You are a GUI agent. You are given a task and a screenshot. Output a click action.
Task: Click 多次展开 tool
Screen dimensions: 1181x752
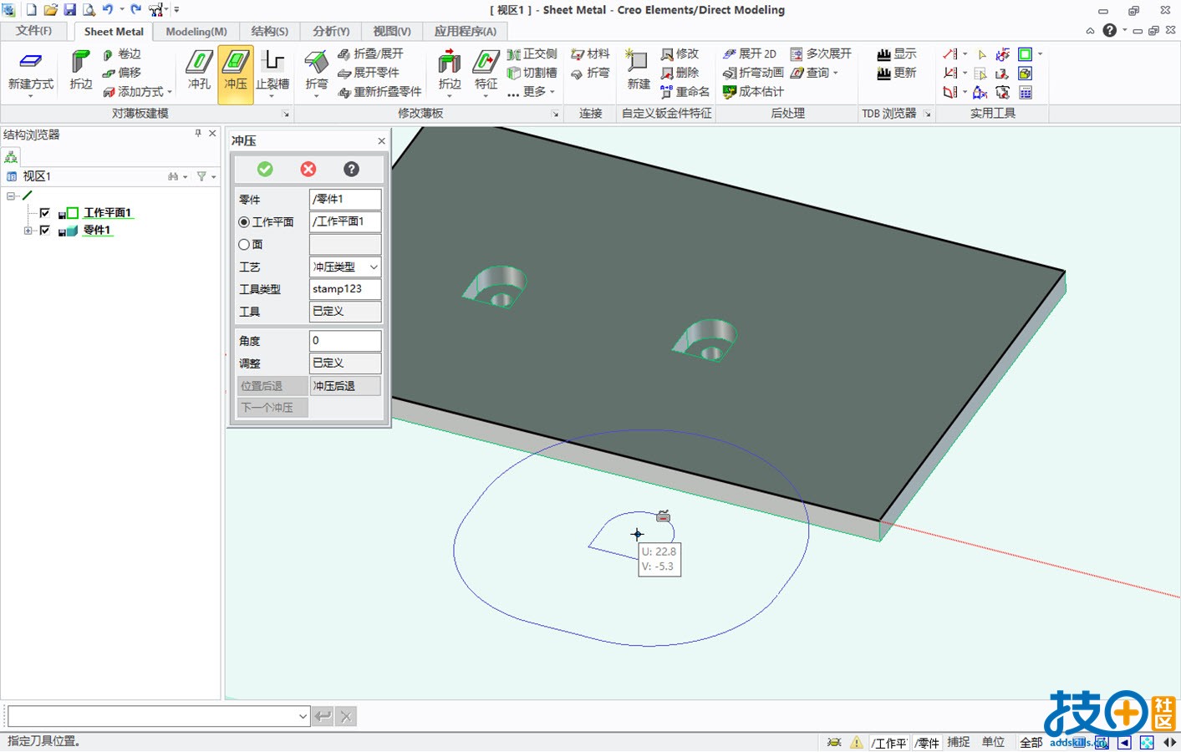click(x=821, y=53)
